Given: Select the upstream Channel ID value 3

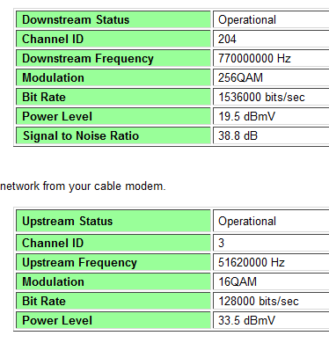Looking at the screenshot, I should pos(221,243).
